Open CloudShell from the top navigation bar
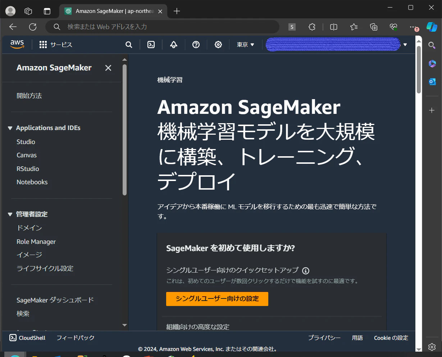442x357 pixels. pos(151,45)
